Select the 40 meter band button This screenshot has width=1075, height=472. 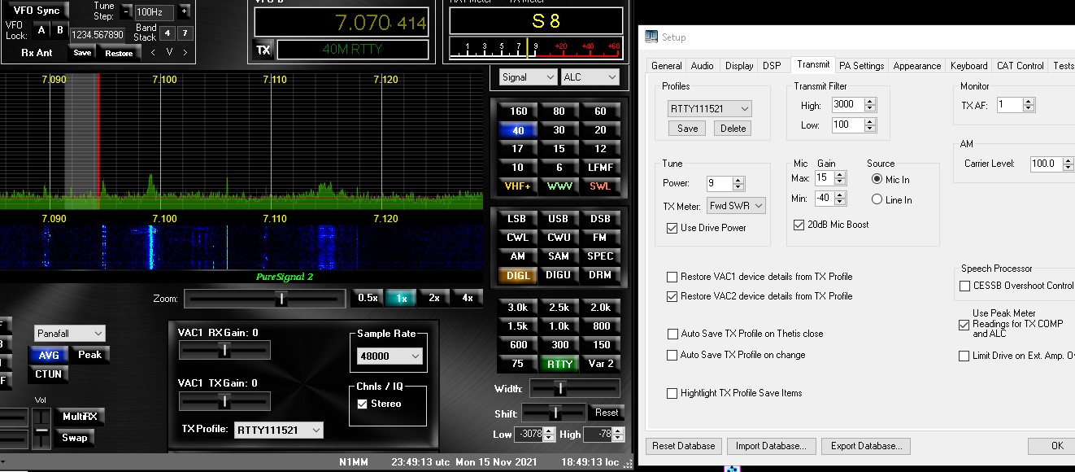coord(518,130)
